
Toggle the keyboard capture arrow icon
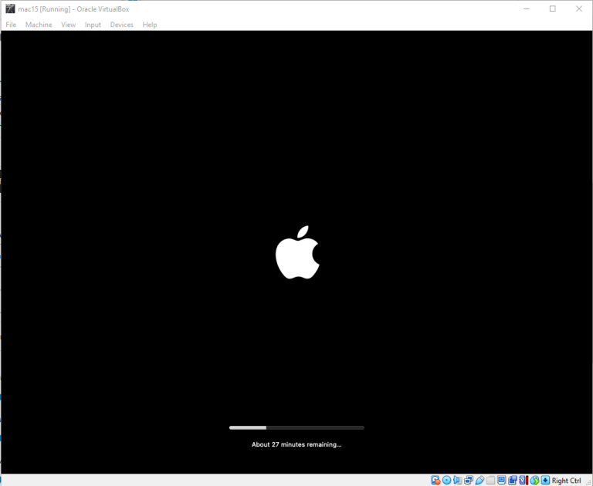[545, 480]
